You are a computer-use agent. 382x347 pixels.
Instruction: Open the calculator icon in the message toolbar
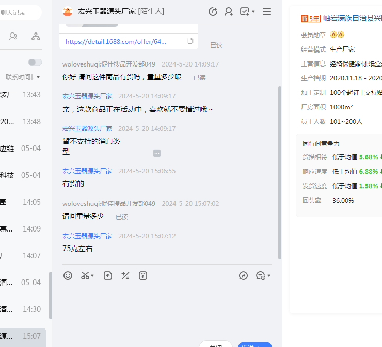click(x=125, y=276)
